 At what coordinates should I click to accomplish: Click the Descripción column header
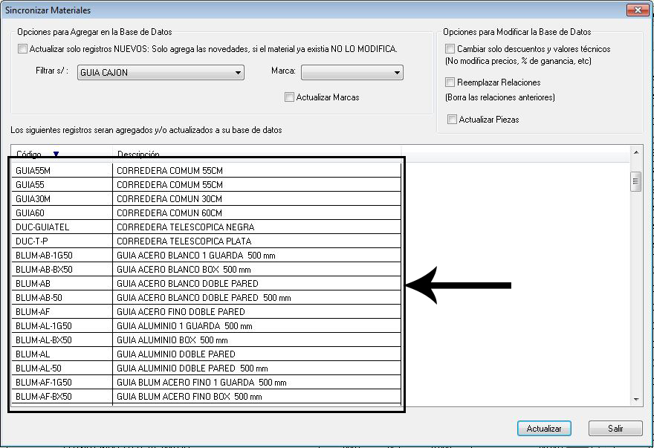256,153
